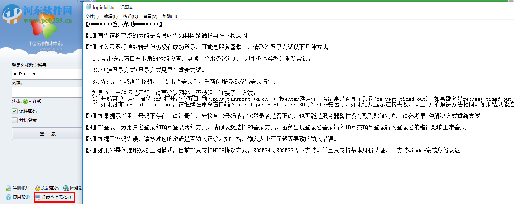Click the globe icon for network settings

coord(66,188)
